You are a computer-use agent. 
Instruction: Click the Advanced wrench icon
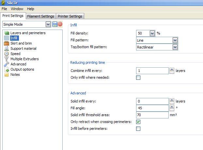[7, 64]
